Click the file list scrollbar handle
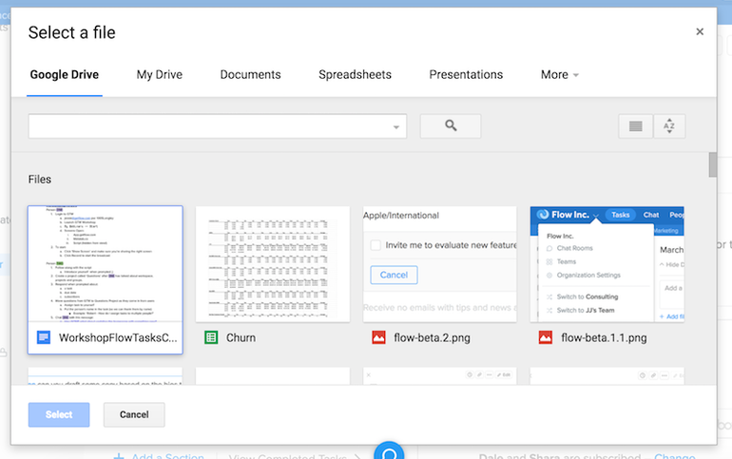The height and width of the screenshot is (459, 732). click(x=712, y=164)
